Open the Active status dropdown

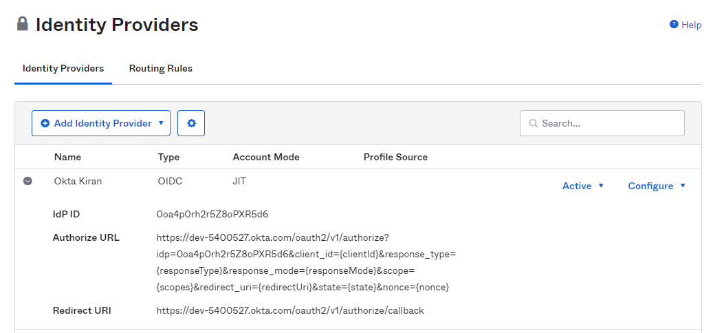[x=583, y=186]
